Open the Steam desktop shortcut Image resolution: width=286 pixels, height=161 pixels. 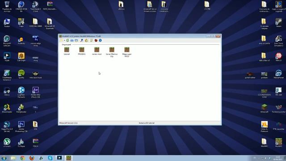tap(278, 23)
